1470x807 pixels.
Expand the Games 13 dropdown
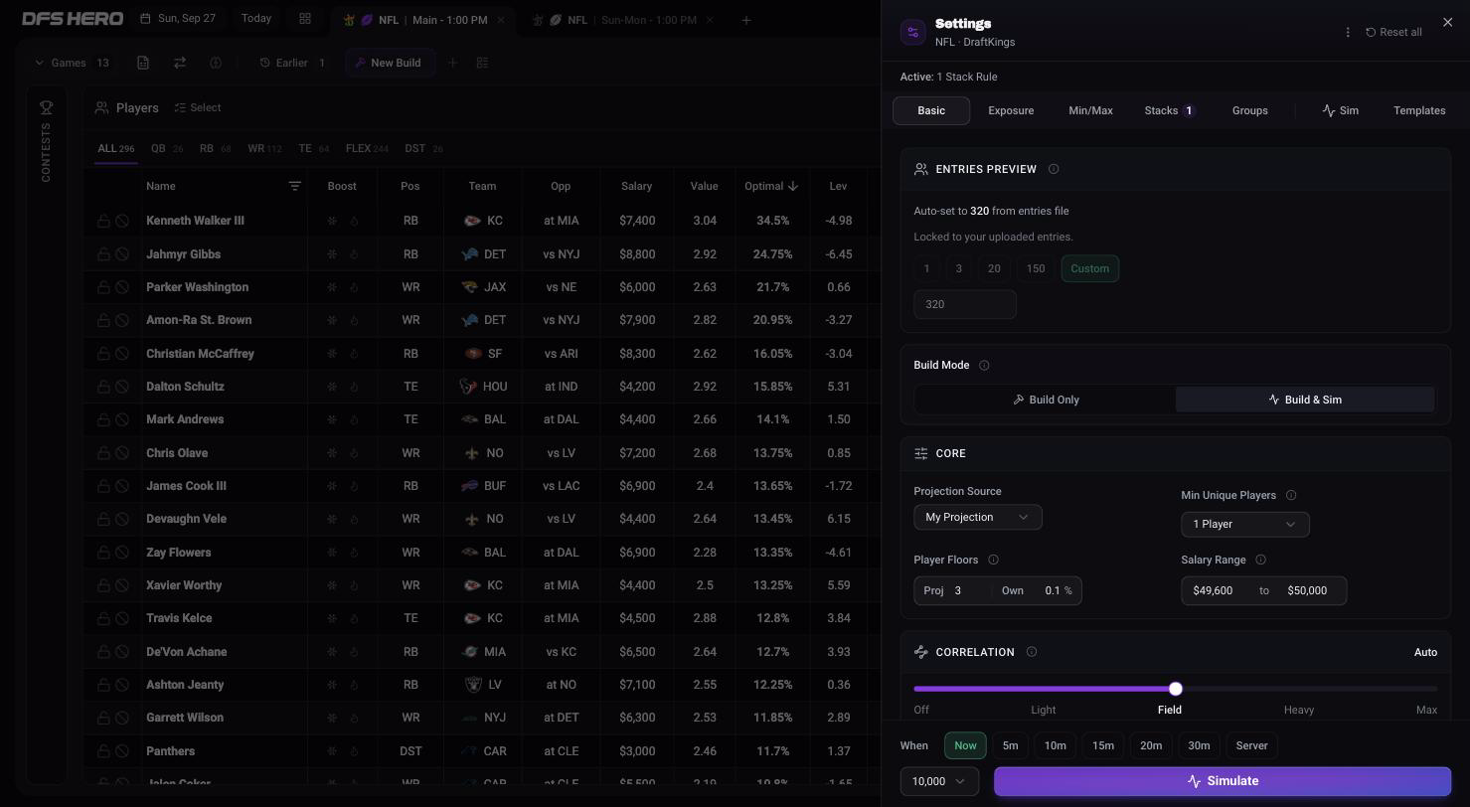point(72,63)
